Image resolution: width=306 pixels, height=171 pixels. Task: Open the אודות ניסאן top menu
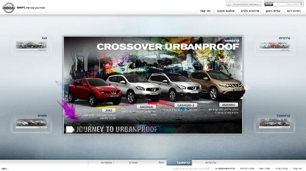[x=273, y=11]
